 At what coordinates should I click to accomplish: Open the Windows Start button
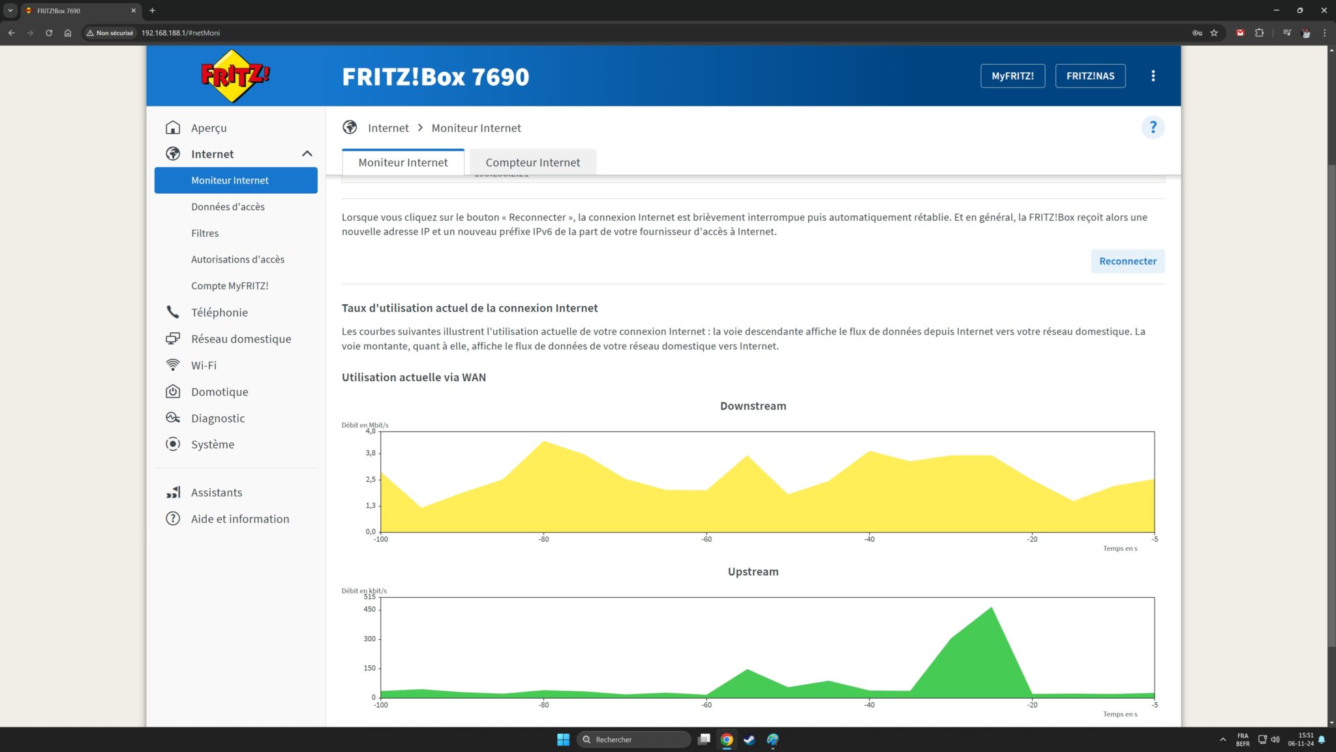[x=563, y=739]
